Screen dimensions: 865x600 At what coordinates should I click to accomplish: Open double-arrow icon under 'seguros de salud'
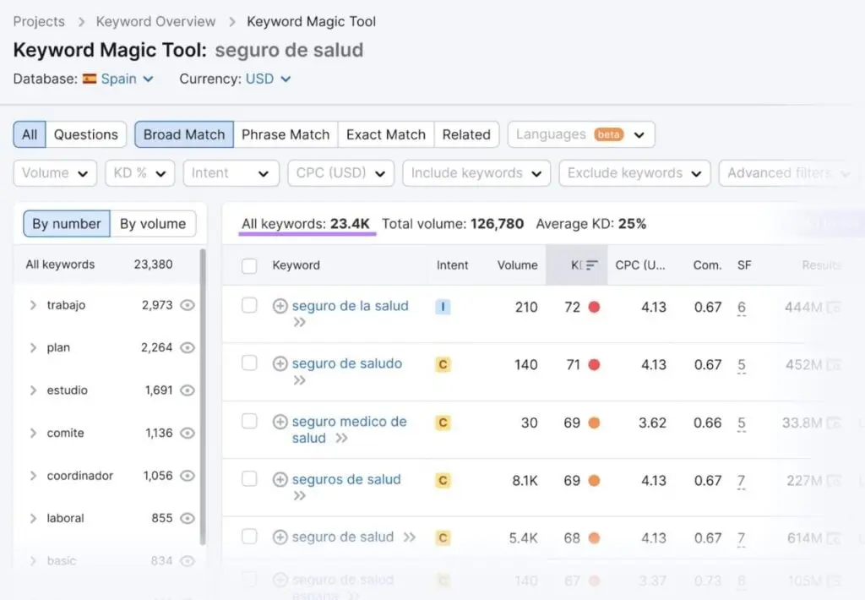[300, 496]
